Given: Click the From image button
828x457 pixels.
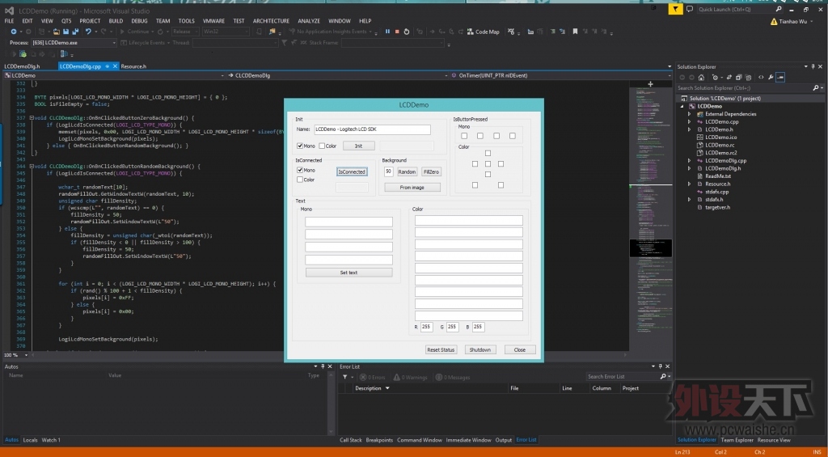Looking at the screenshot, I should 412,188.
